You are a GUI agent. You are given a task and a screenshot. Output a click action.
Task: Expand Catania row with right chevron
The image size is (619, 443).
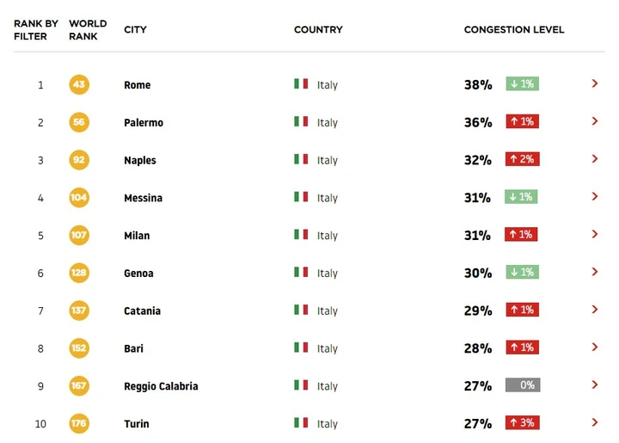pos(595,310)
